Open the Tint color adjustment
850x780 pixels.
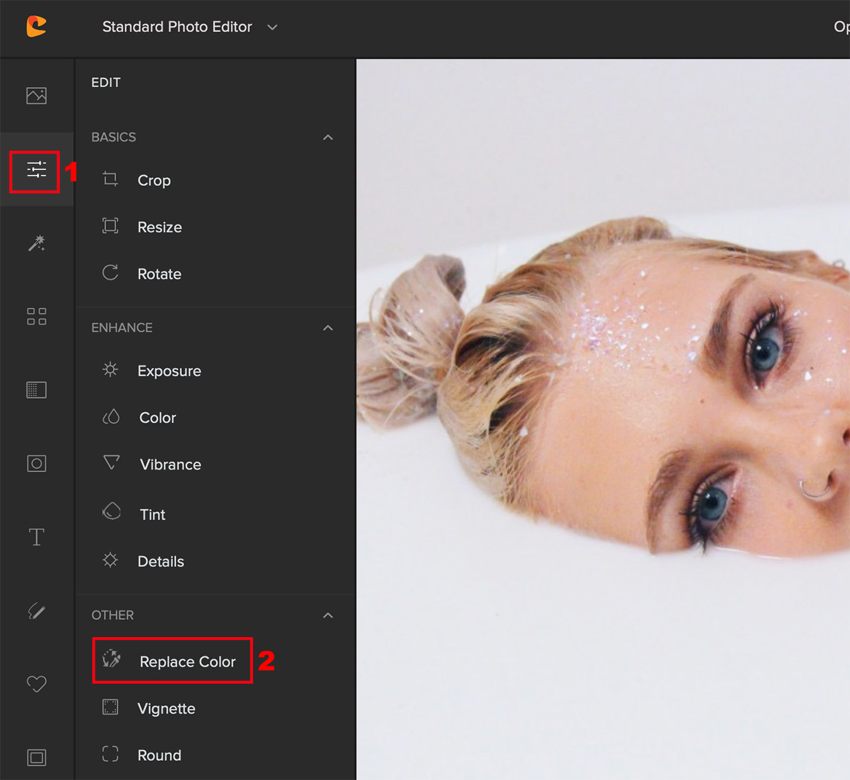(x=152, y=515)
